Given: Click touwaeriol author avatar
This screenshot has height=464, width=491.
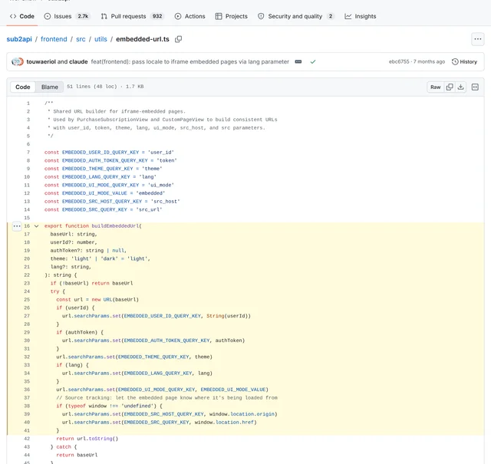Looking at the screenshot, I should (x=17, y=61).
